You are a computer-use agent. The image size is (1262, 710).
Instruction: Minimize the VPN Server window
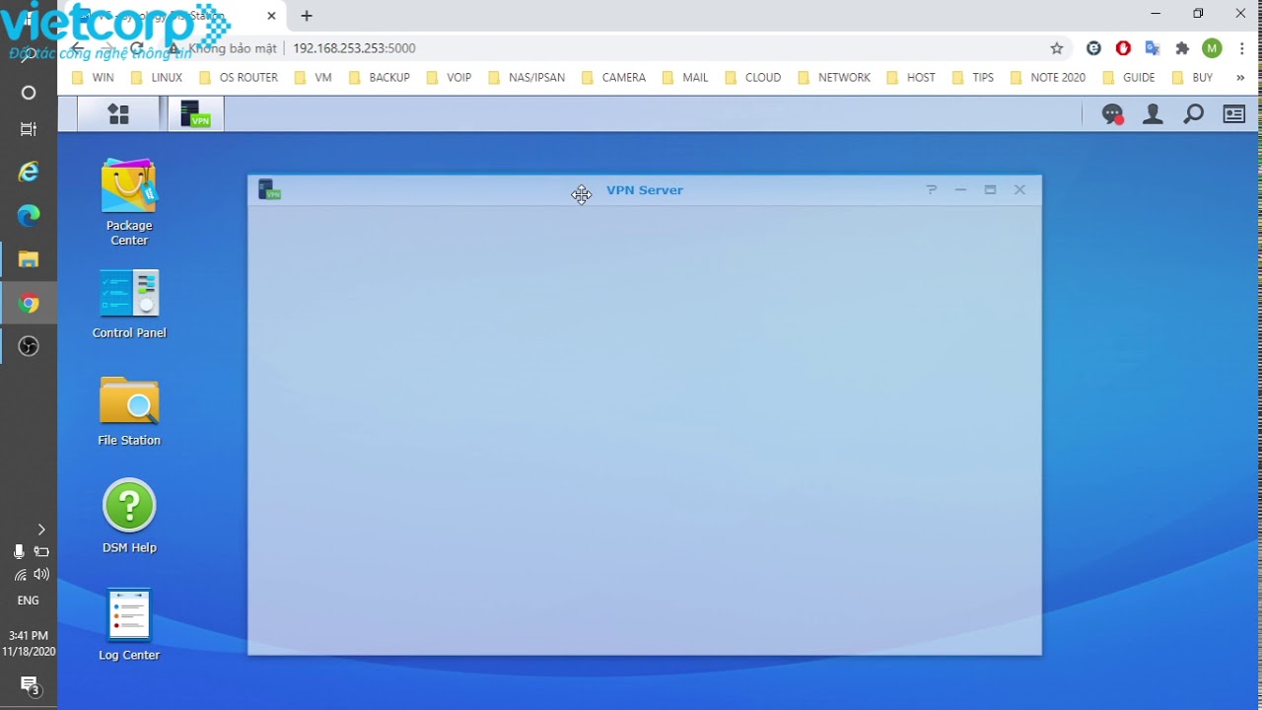pos(960,189)
